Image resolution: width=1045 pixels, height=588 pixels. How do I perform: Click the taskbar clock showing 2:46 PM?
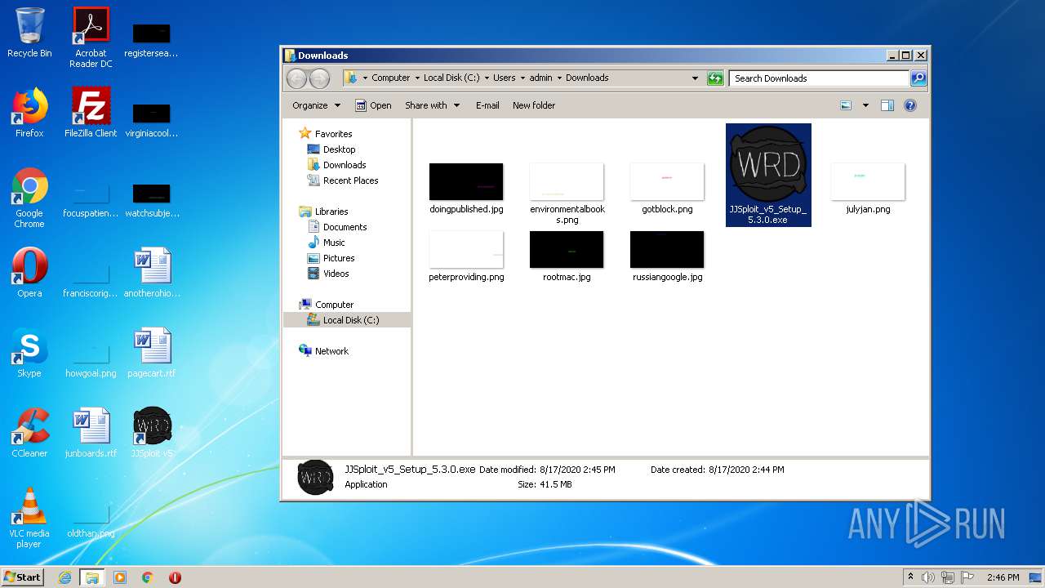click(1003, 577)
